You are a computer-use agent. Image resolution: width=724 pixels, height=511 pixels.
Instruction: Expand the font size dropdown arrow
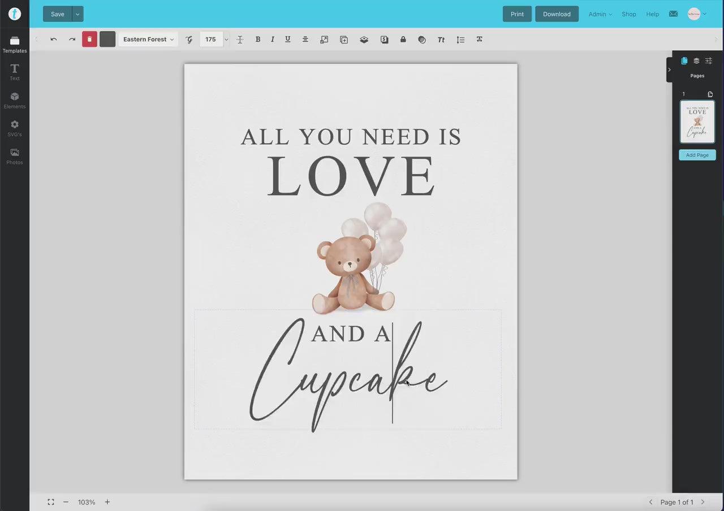(x=226, y=40)
